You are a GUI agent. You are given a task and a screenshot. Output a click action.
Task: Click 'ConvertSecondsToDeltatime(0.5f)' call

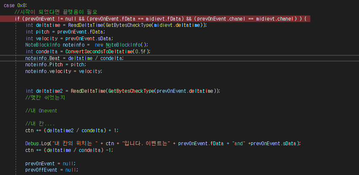pyautogui.click(x=107, y=52)
